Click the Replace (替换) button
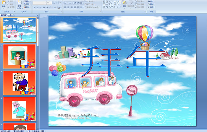This screenshot has height=132, width=207. click(x=151, y=4)
